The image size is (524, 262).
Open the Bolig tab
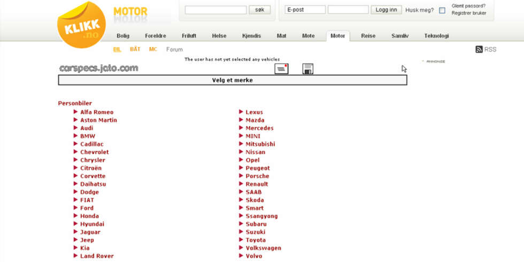pyautogui.click(x=123, y=36)
